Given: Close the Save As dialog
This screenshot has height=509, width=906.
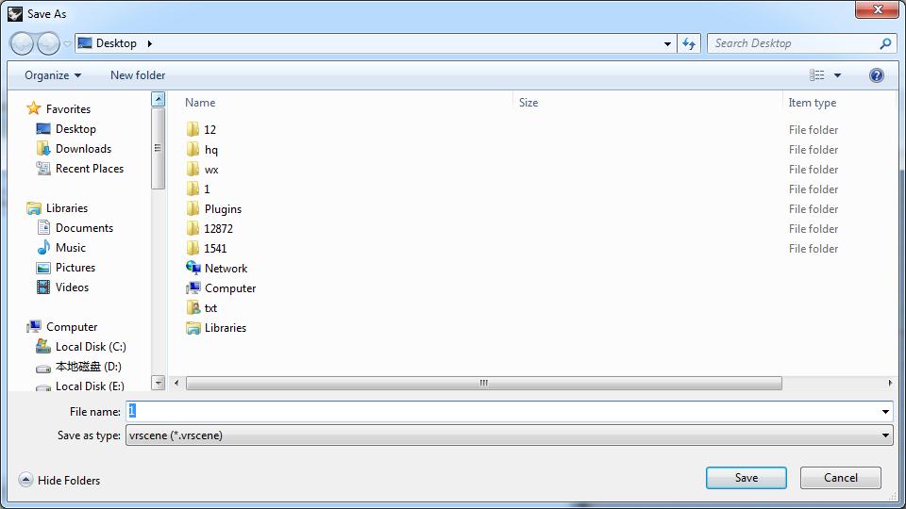Looking at the screenshot, I should 877,9.
